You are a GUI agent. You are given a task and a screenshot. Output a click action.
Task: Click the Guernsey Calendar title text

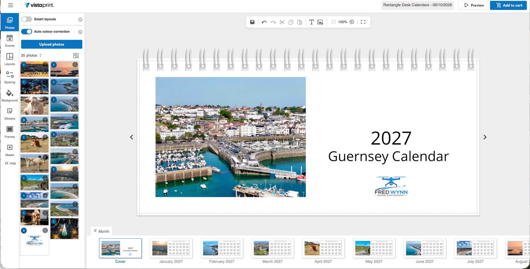pos(388,156)
